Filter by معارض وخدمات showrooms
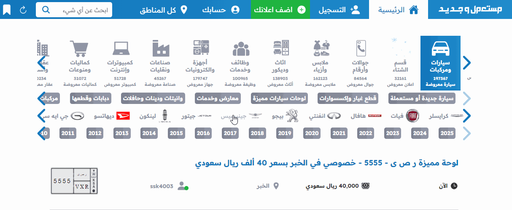The width and height of the screenshot is (512, 210). (217, 99)
